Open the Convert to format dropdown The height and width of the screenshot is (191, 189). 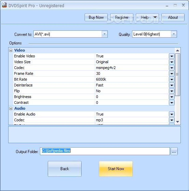pos(104,34)
